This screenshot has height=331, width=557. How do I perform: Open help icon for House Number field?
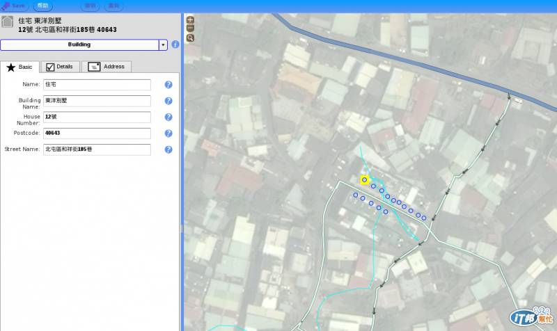[168, 117]
